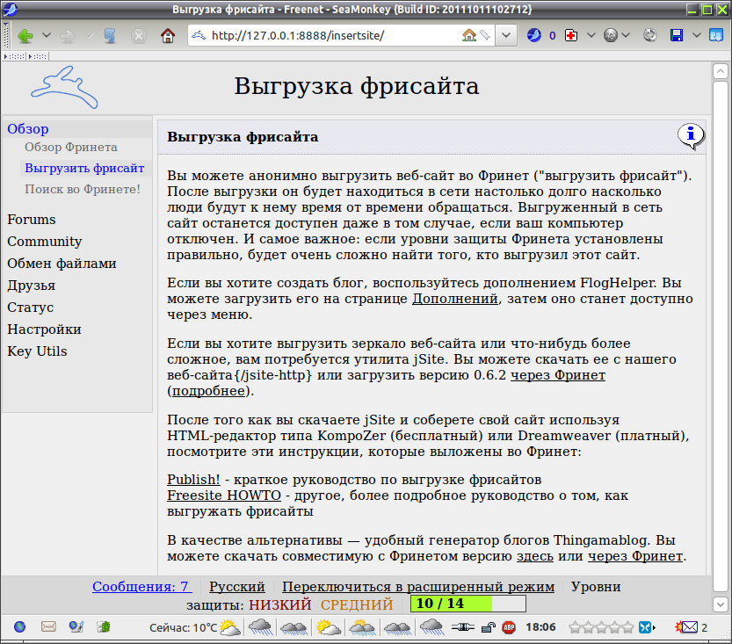This screenshot has height=644, width=732.
Task: Click the URL address field
Action: click(334, 35)
